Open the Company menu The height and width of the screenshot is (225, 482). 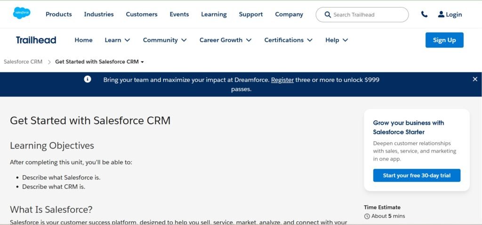pos(289,14)
